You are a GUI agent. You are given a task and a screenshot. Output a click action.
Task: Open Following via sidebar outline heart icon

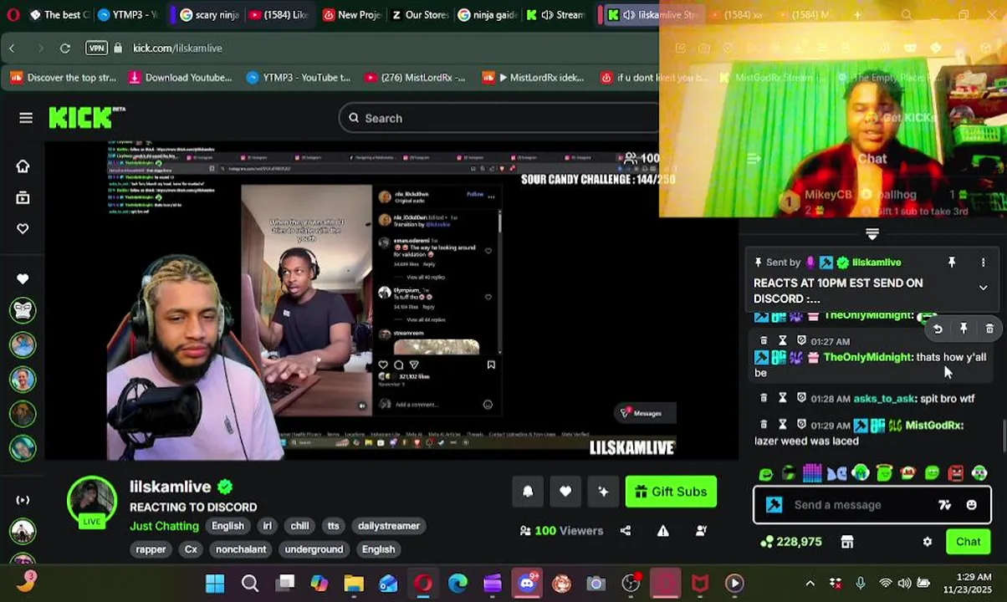(x=23, y=229)
